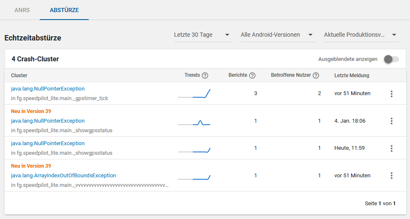The image size is (410, 219).
Task: Switch to the ANRS tab
Action: point(22,10)
